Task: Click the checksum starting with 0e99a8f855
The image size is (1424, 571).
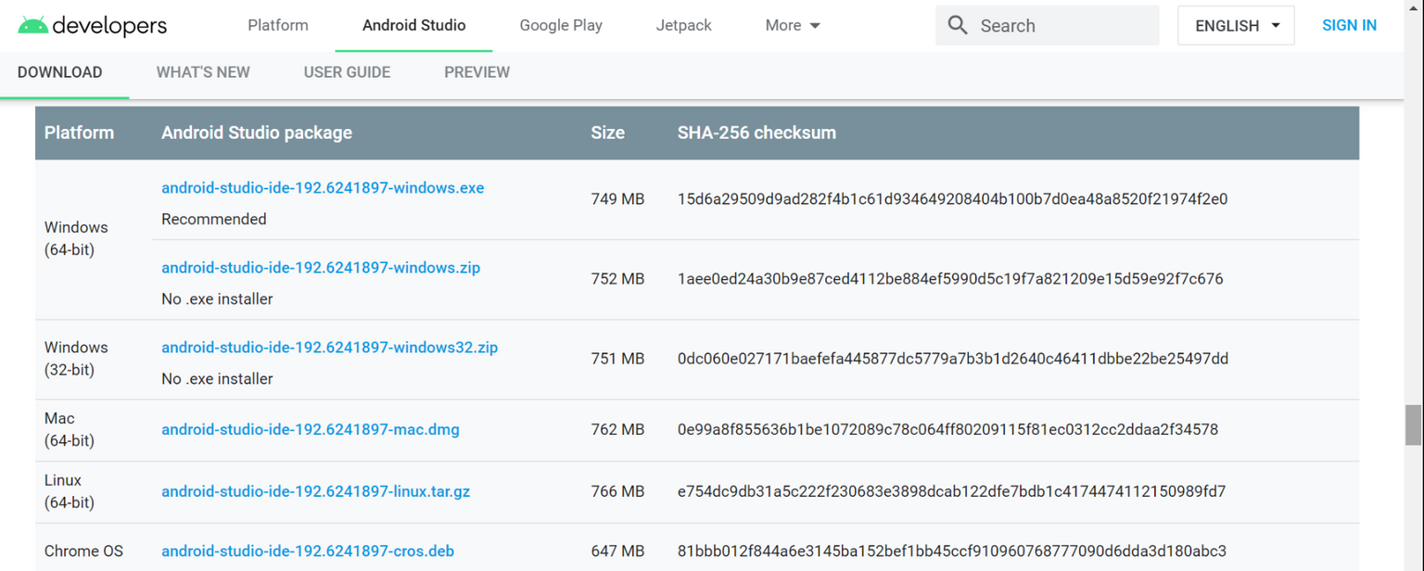Action: (x=947, y=430)
